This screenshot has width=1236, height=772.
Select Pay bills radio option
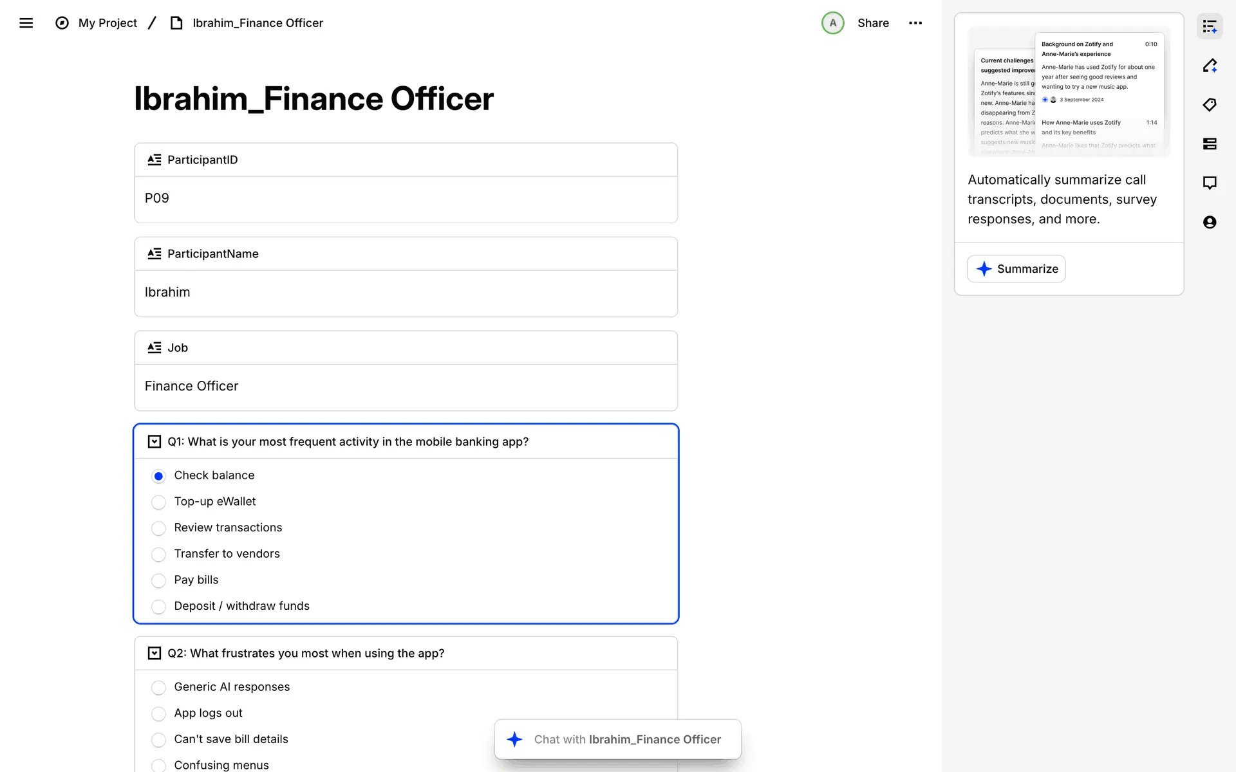click(x=158, y=581)
